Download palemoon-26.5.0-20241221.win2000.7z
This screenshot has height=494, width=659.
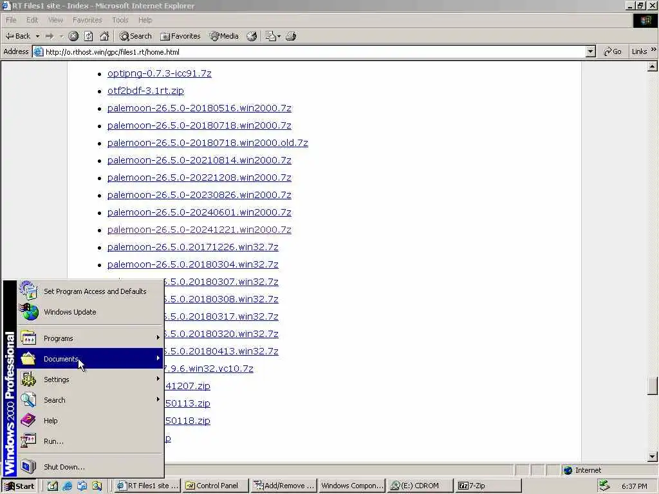pyautogui.click(x=200, y=230)
